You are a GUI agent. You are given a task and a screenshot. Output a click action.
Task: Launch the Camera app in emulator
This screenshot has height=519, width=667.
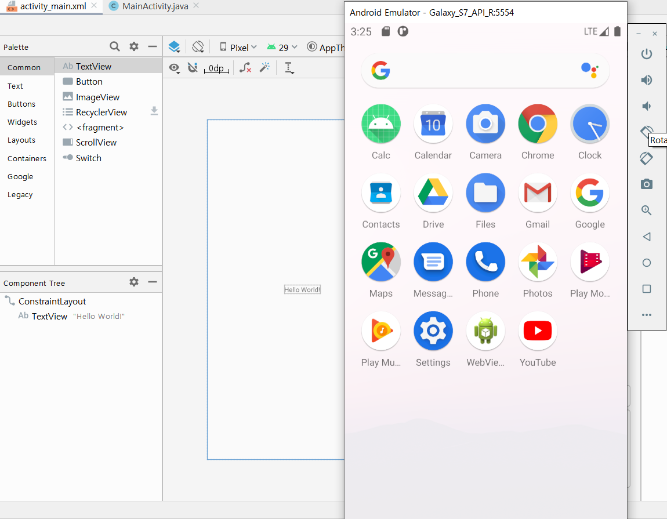[x=485, y=124]
